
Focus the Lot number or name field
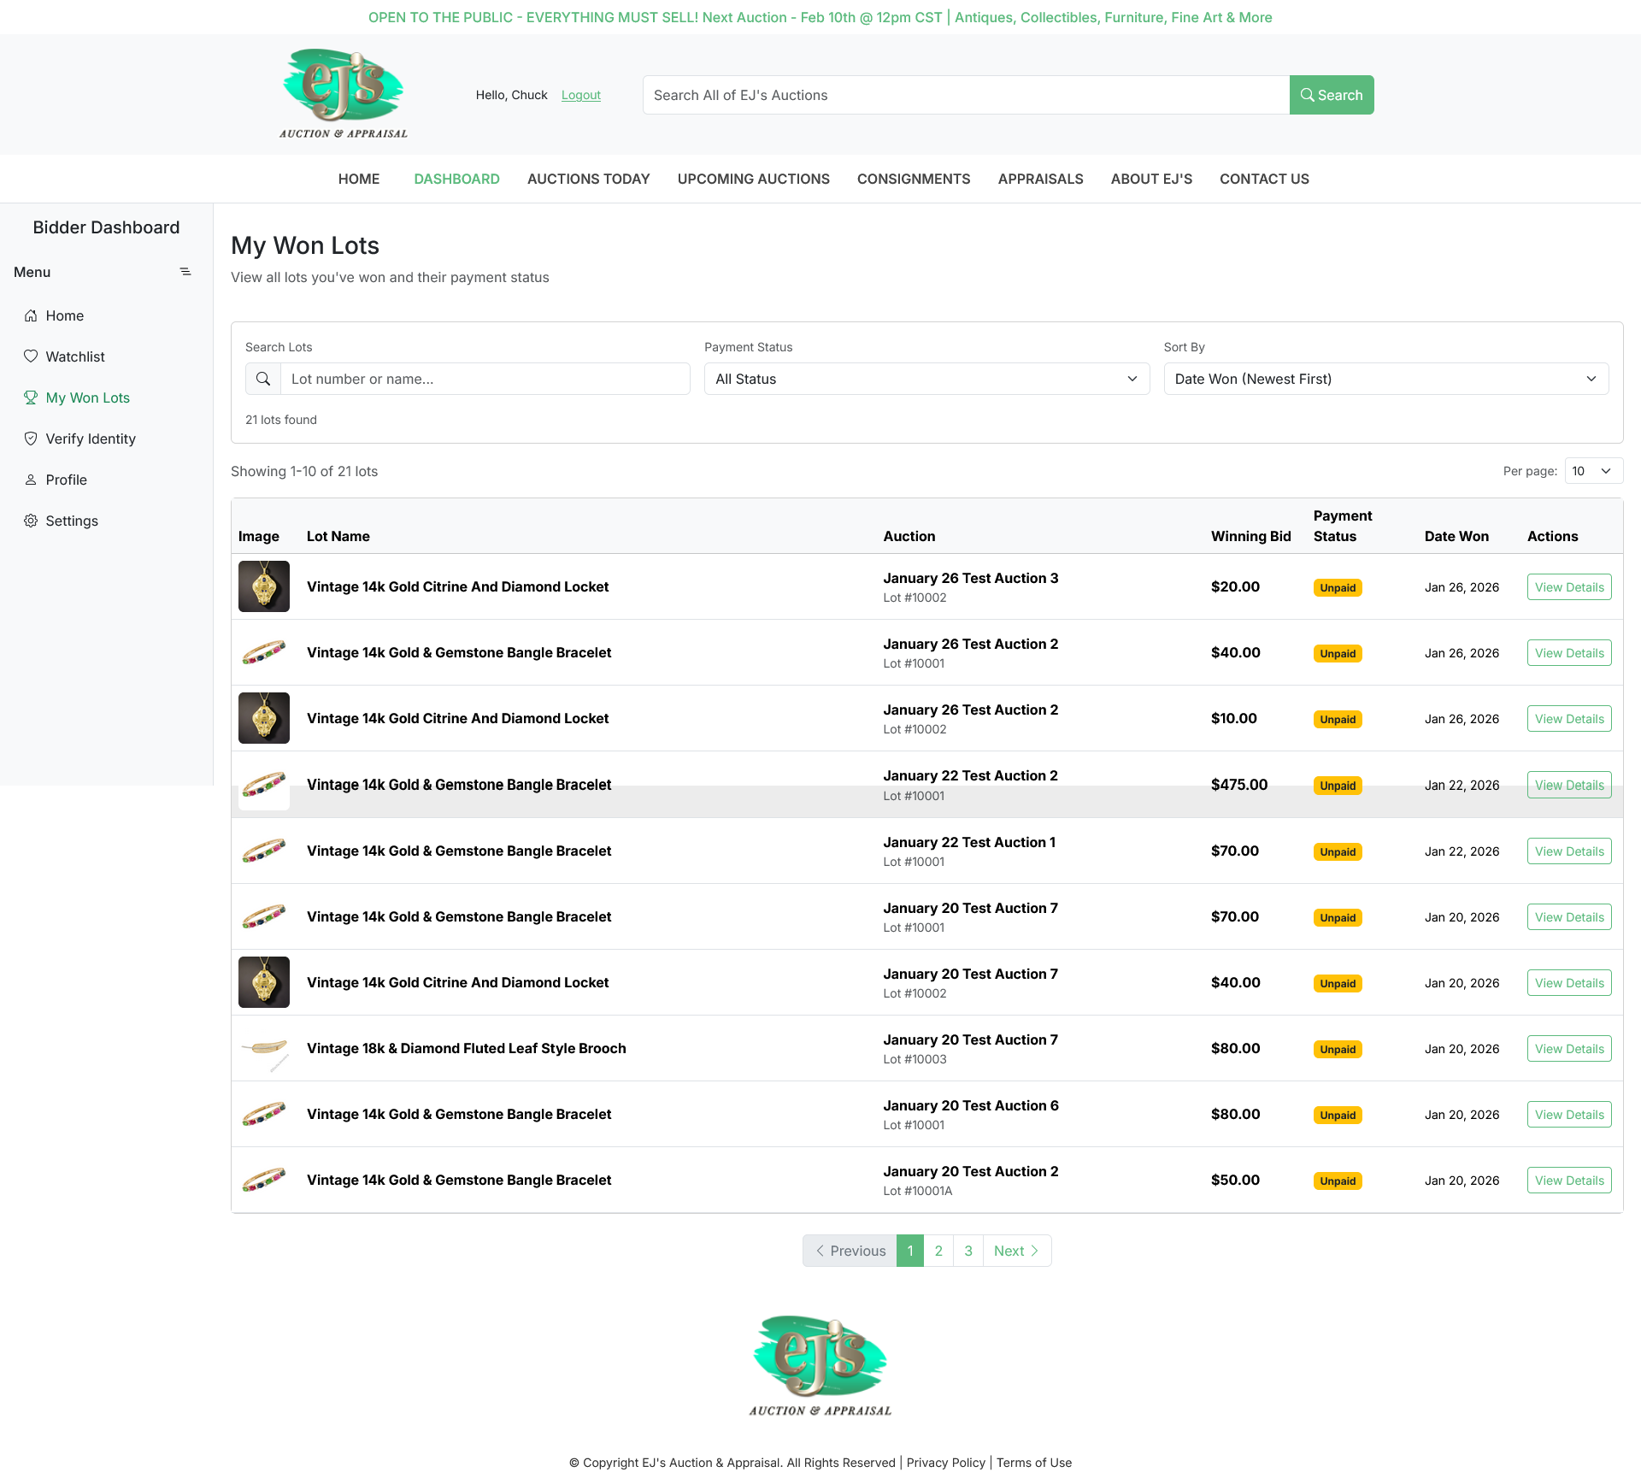(485, 379)
